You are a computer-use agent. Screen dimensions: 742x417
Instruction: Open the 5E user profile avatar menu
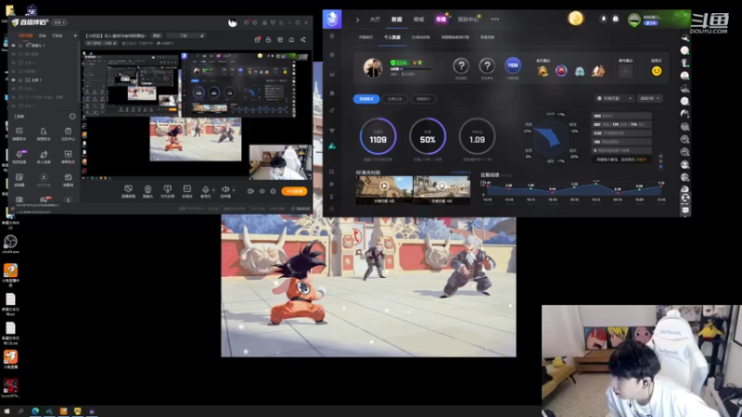pyautogui.click(x=634, y=19)
